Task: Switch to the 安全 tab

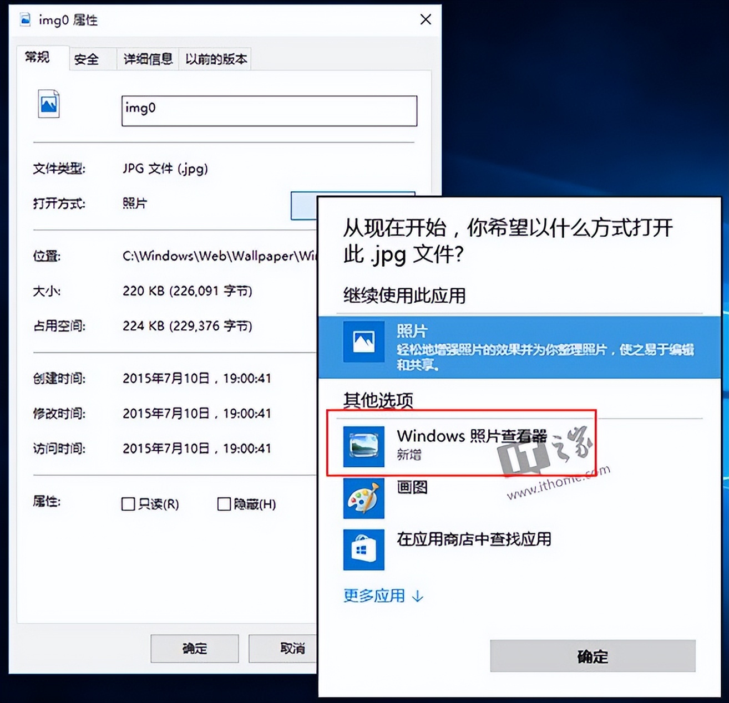Action: [86, 58]
